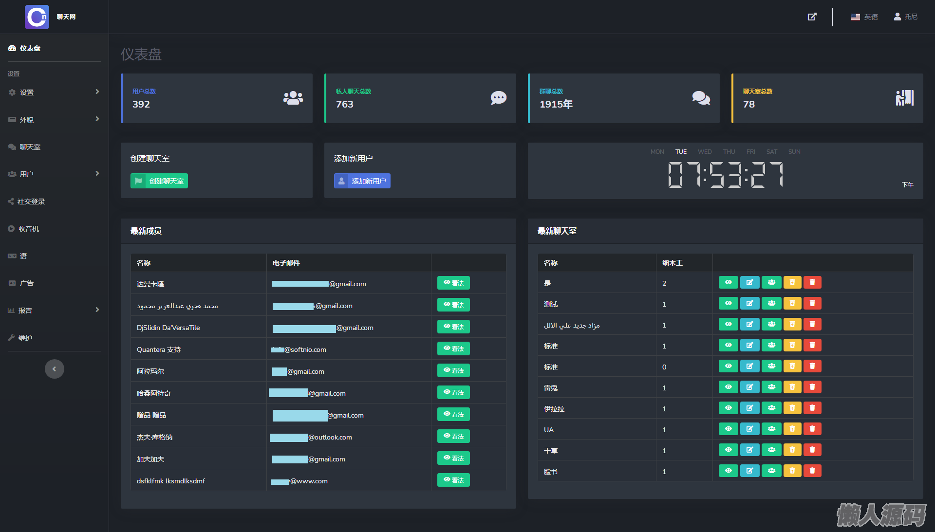Click the 用户总数 392 stat card
This screenshot has width=935, height=532.
217,98
